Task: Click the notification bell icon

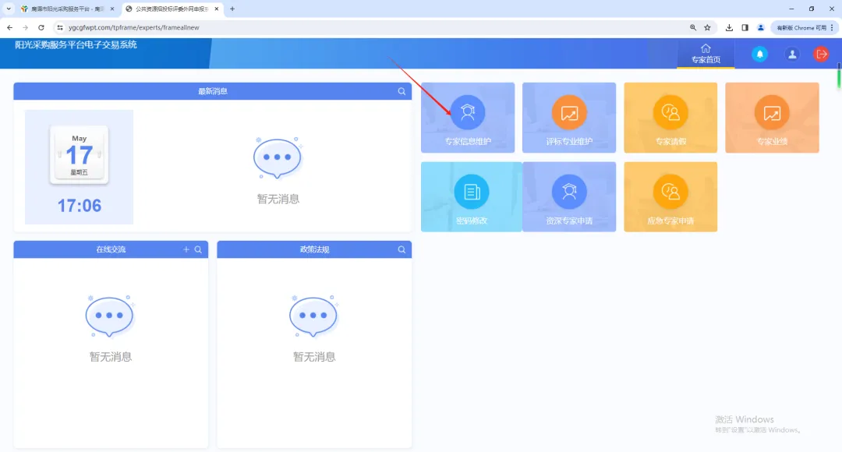Action: click(x=759, y=54)
